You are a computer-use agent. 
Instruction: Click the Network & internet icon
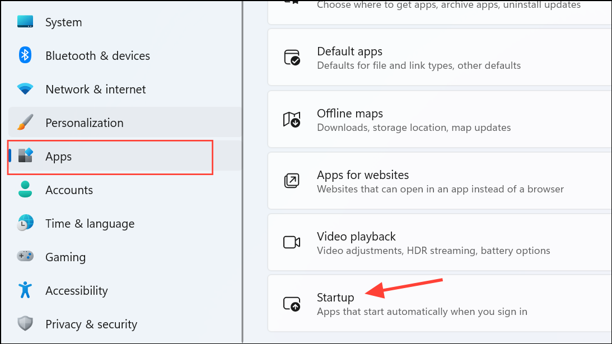coord(25,89)
